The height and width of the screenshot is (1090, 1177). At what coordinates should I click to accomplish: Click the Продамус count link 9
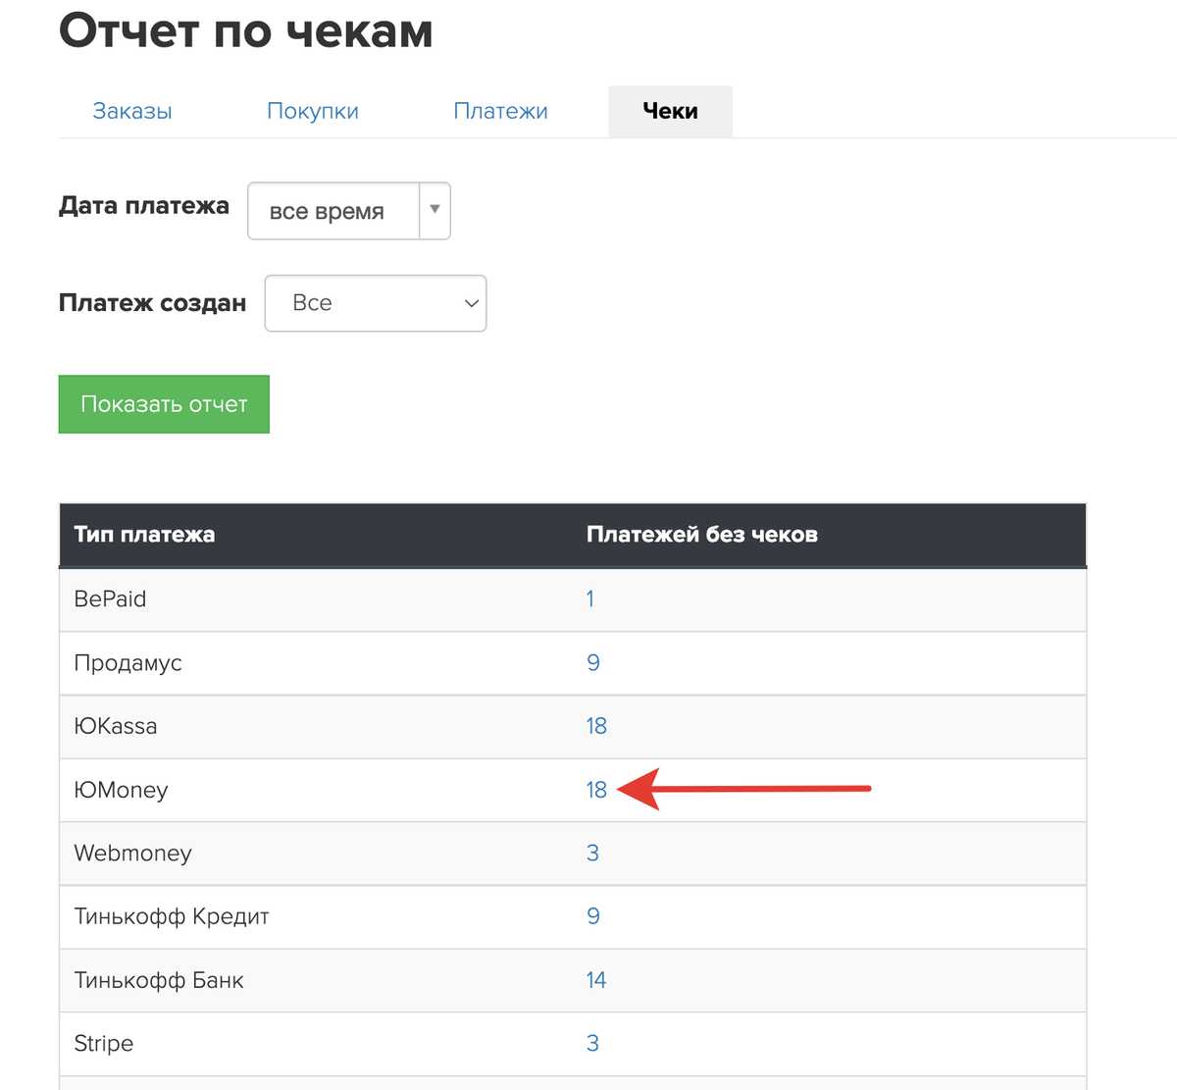[593, 663]
